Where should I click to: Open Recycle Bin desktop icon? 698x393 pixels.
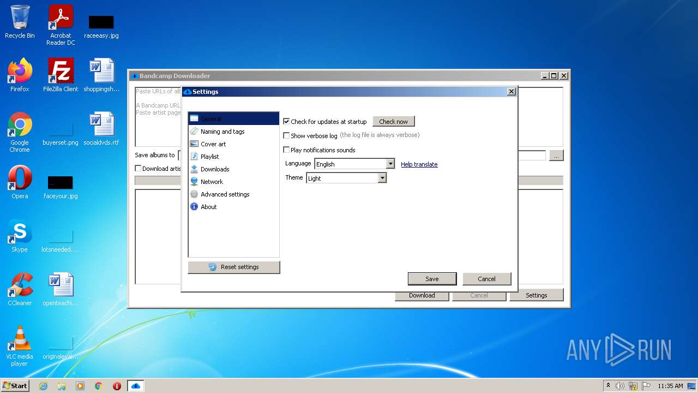pyautogui.click(x=20, y=22)
